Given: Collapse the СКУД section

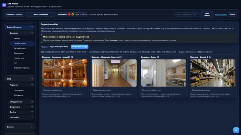Looking at the screenshot, I should (x=20, y=79).
